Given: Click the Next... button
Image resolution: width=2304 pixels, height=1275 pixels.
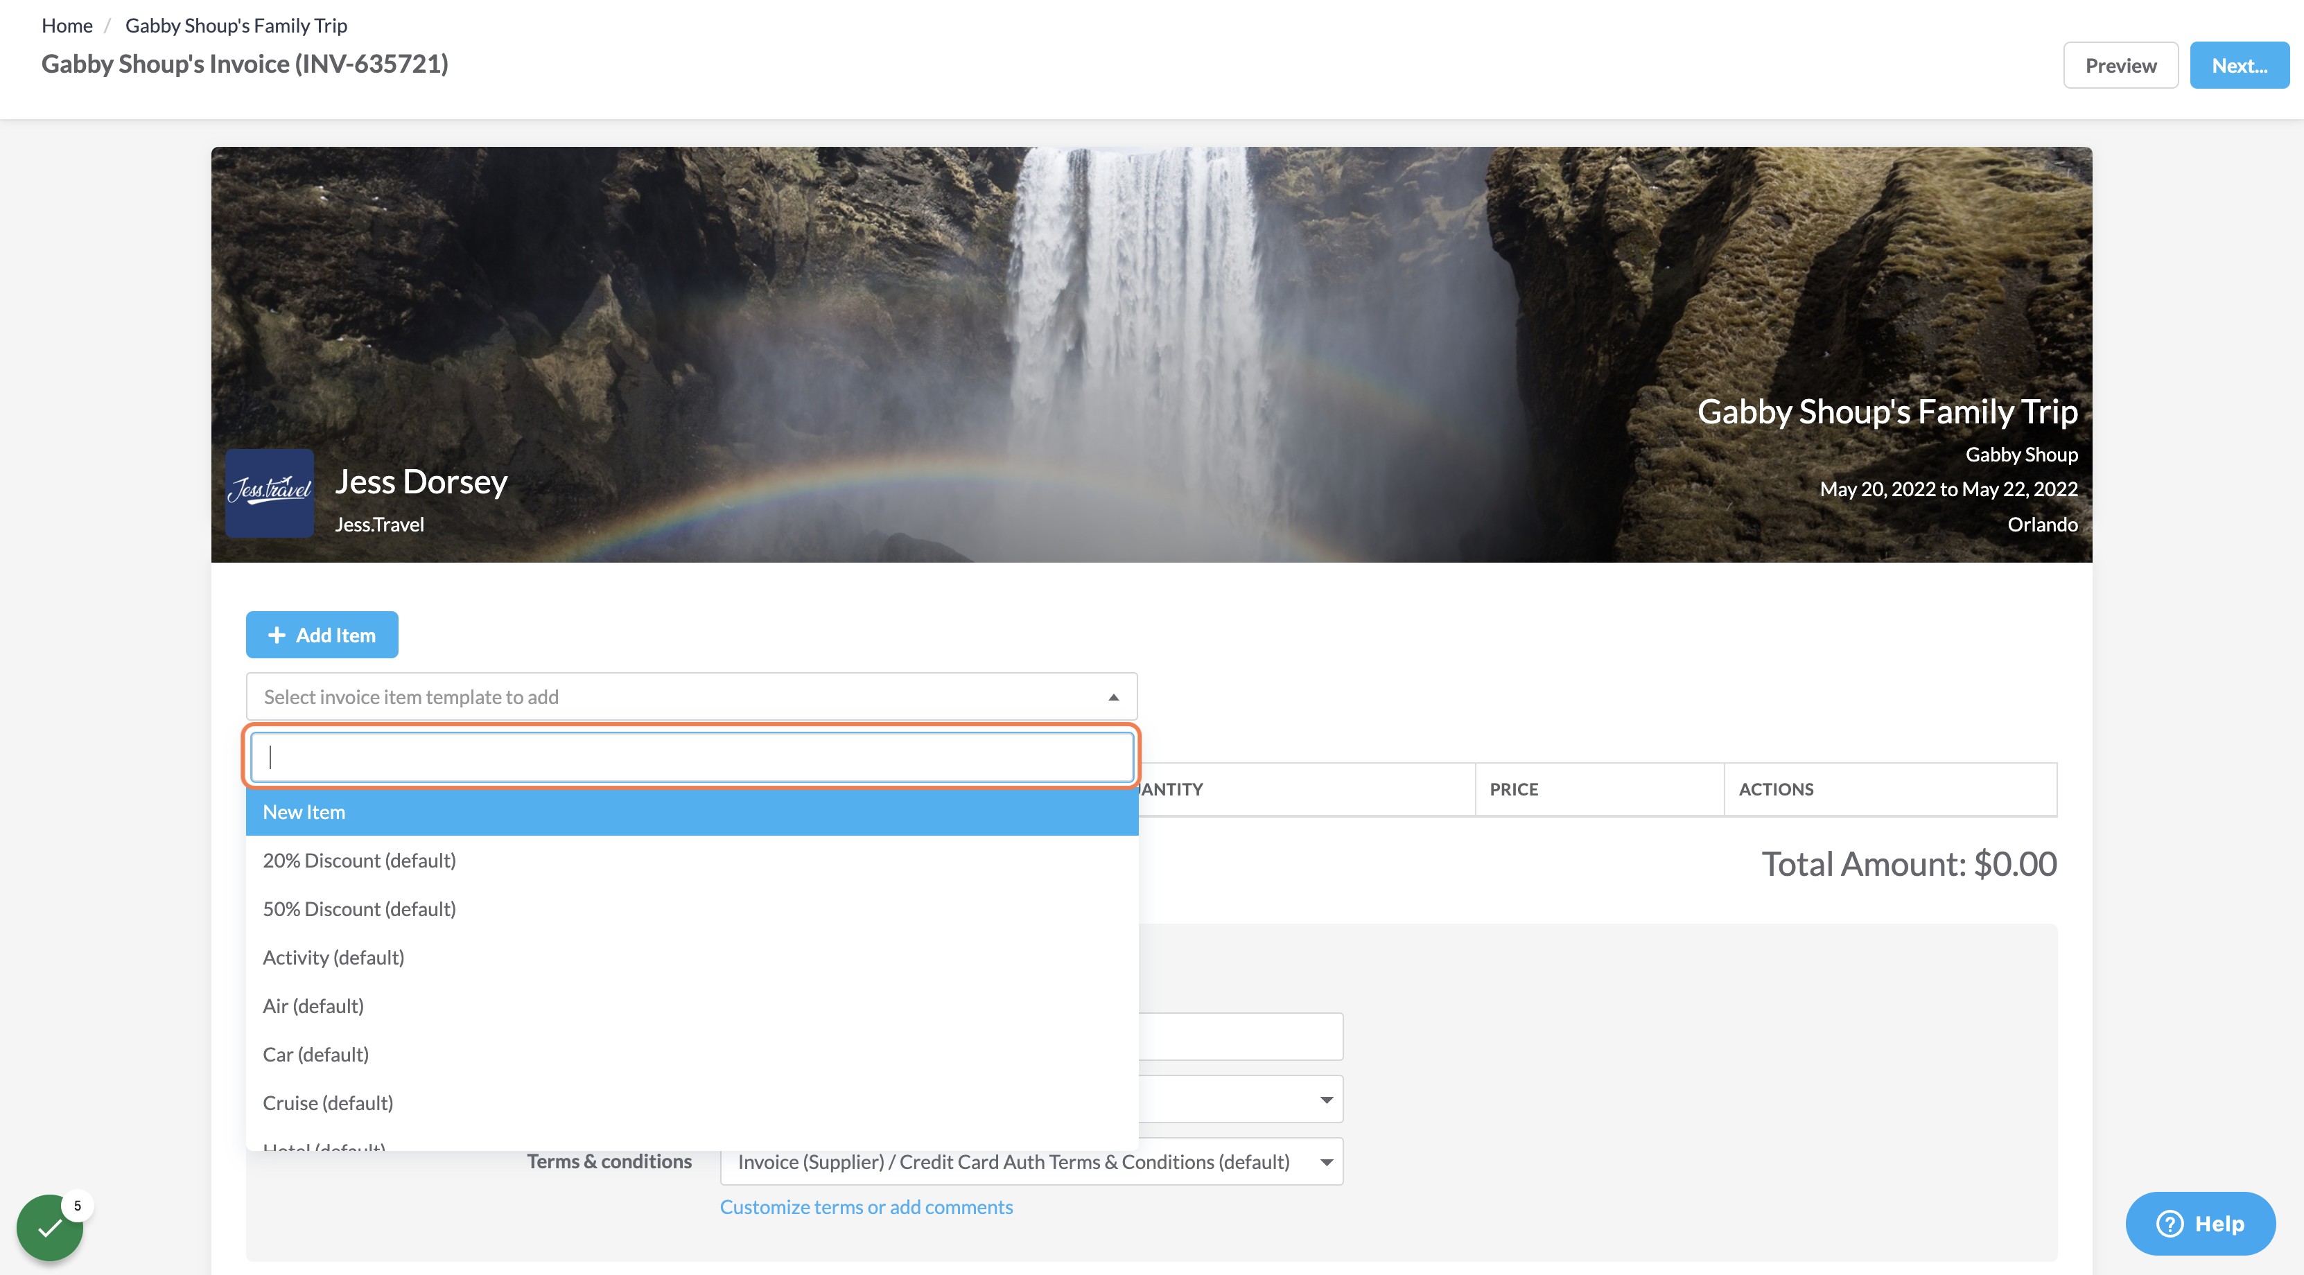Looking at the screenshot, I should (2239, 65).
